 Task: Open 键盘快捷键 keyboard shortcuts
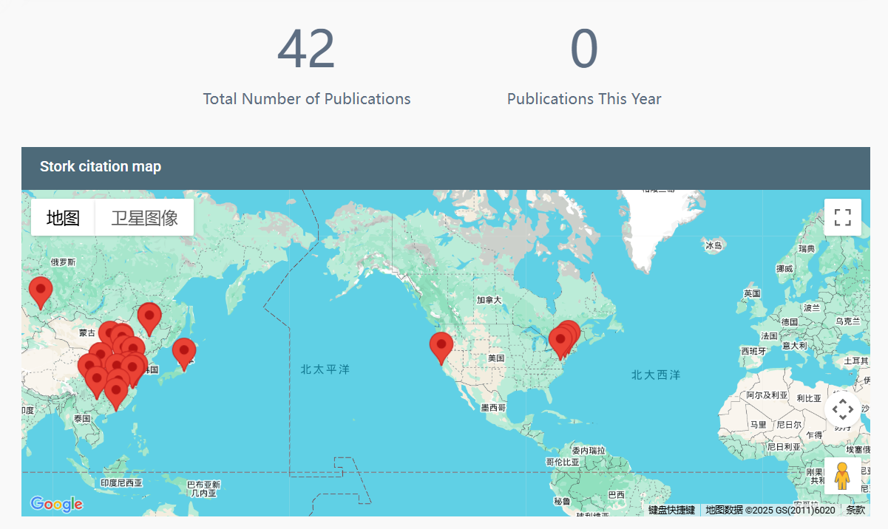point(672,510)
